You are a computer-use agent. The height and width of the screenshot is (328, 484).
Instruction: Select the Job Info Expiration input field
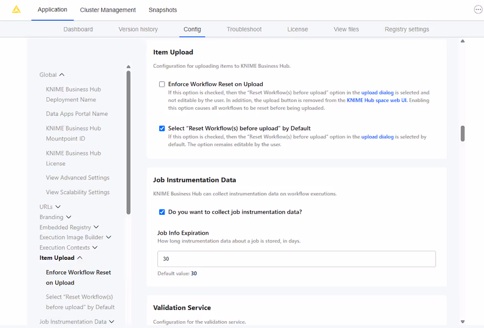(296, 259)
